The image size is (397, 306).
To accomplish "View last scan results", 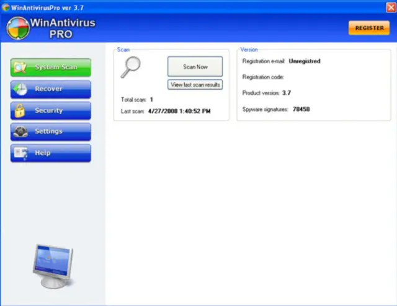I will coord(195,85).
